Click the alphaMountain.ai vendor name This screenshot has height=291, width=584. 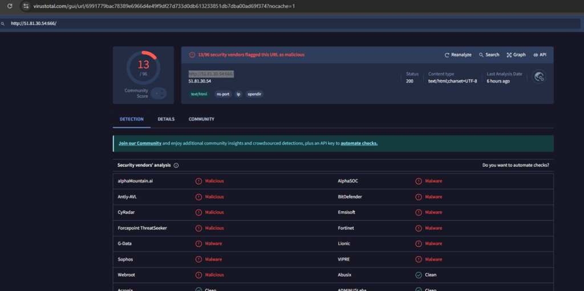pos(135,181)
